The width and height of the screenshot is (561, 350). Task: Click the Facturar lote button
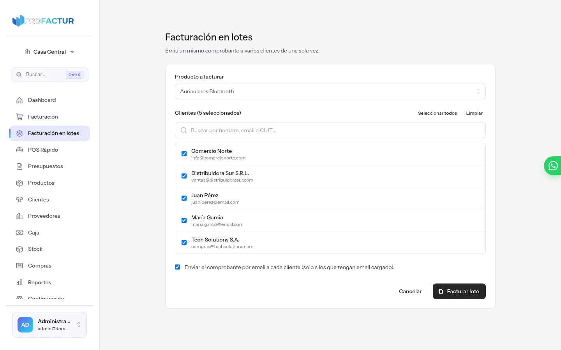[x=459, y=291]
